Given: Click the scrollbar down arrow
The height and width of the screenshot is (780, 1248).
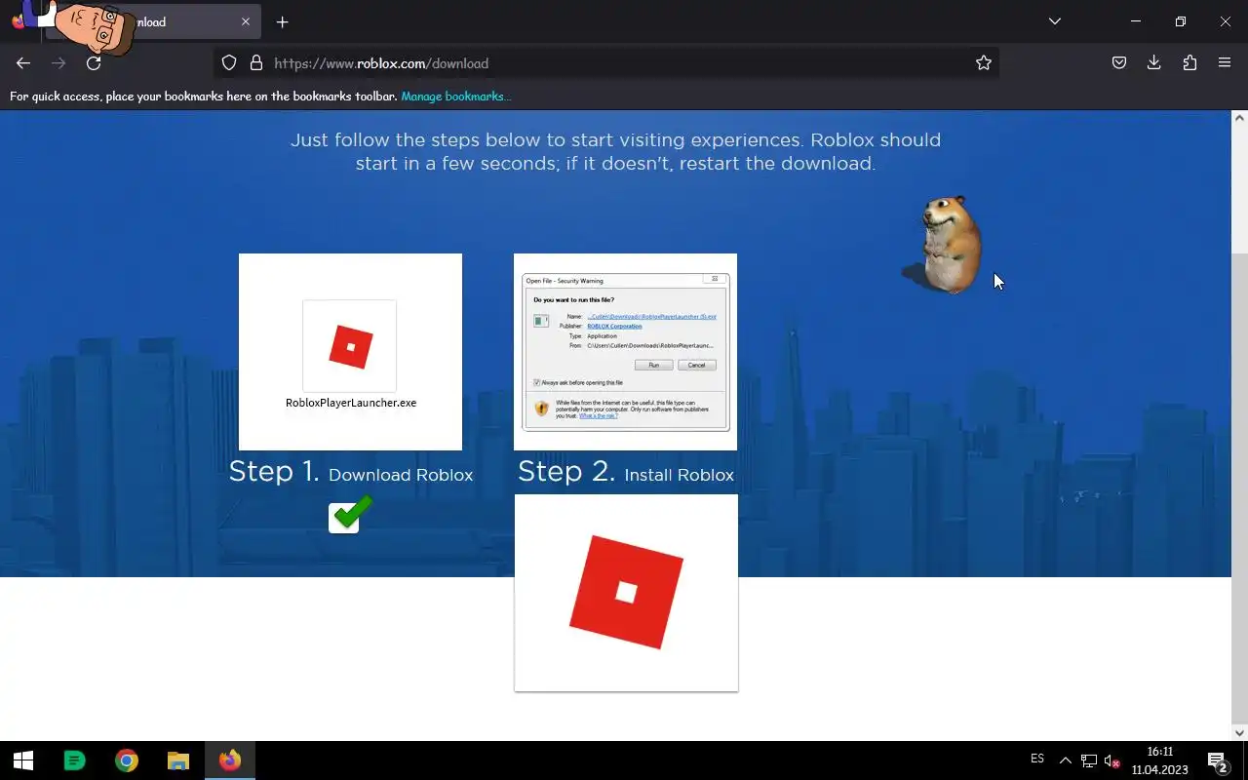Looking at the screenshot, I should tap(1239, 732).
